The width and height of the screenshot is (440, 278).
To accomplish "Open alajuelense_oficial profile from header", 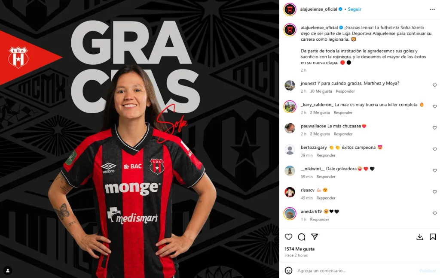I will click(318, 9).
